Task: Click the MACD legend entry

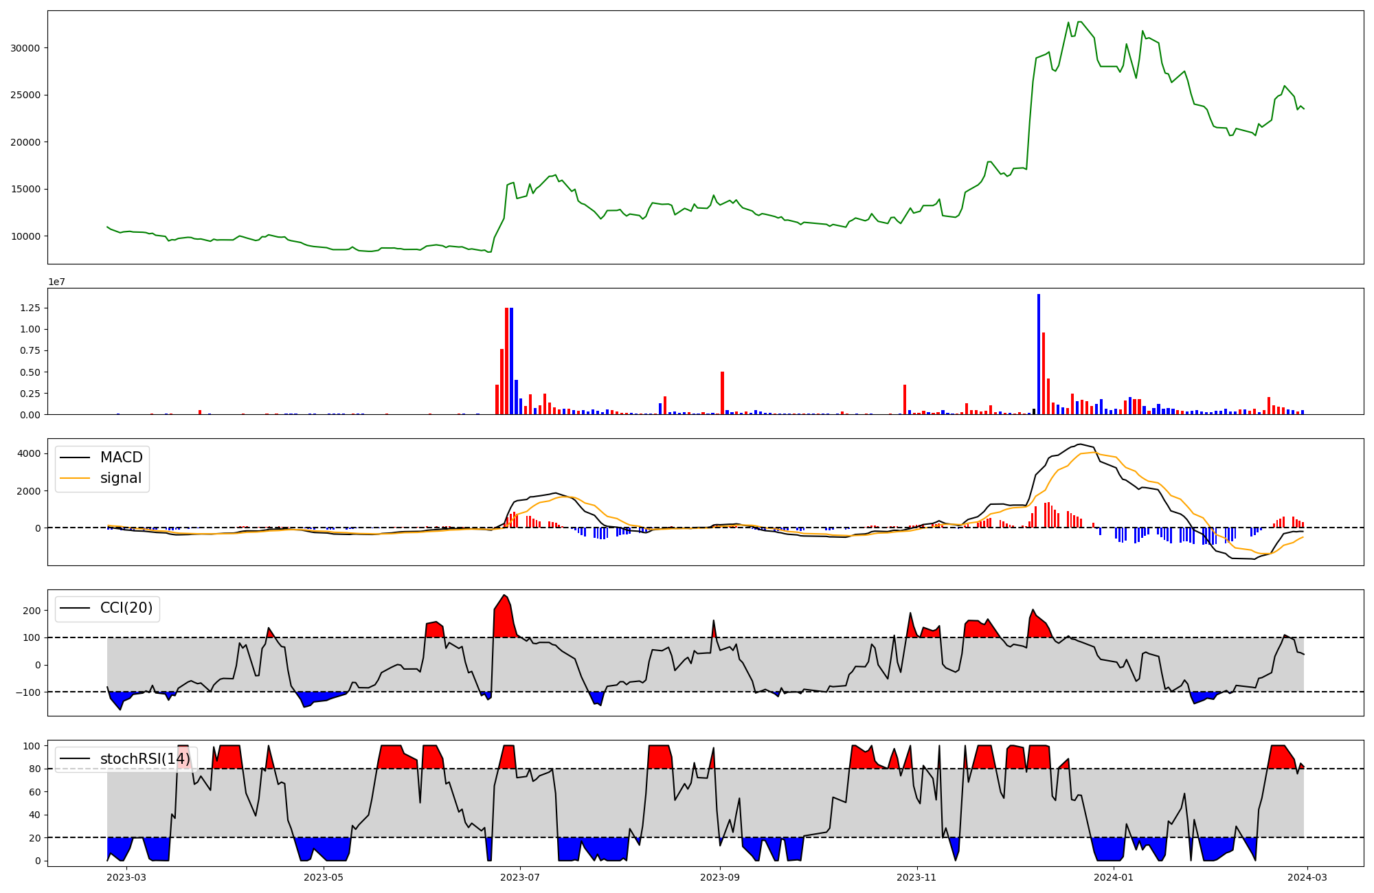Action: tap(121, 457)
